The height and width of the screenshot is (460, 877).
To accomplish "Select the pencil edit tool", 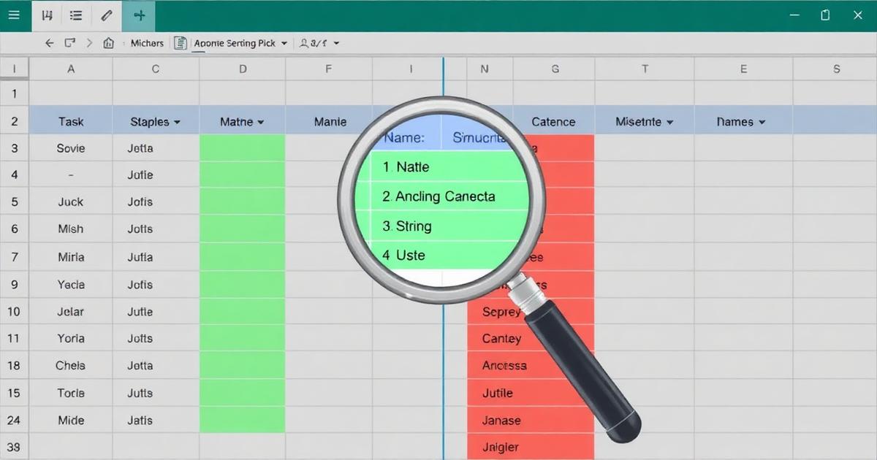I will pos(107,15).
